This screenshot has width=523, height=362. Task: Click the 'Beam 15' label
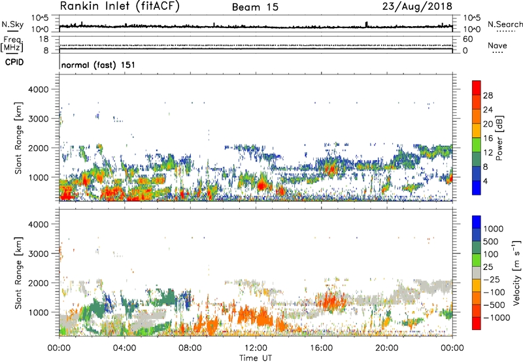click(255, 7)
